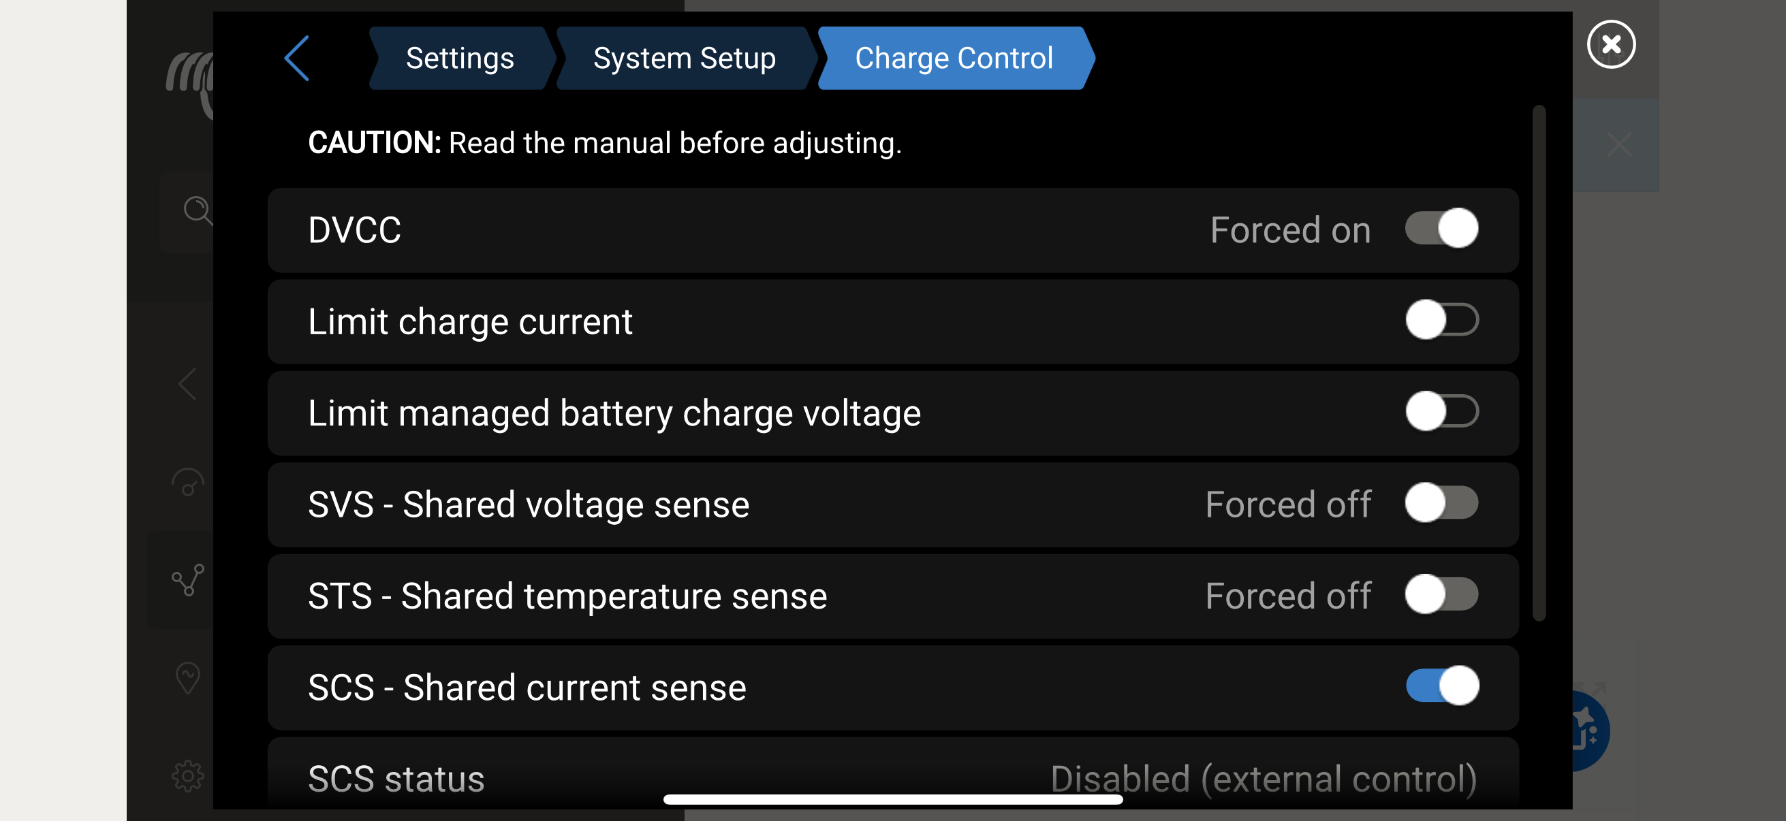
Task: Toggle SVS Shared voltage sense switch
Action: pos(1441,503)
